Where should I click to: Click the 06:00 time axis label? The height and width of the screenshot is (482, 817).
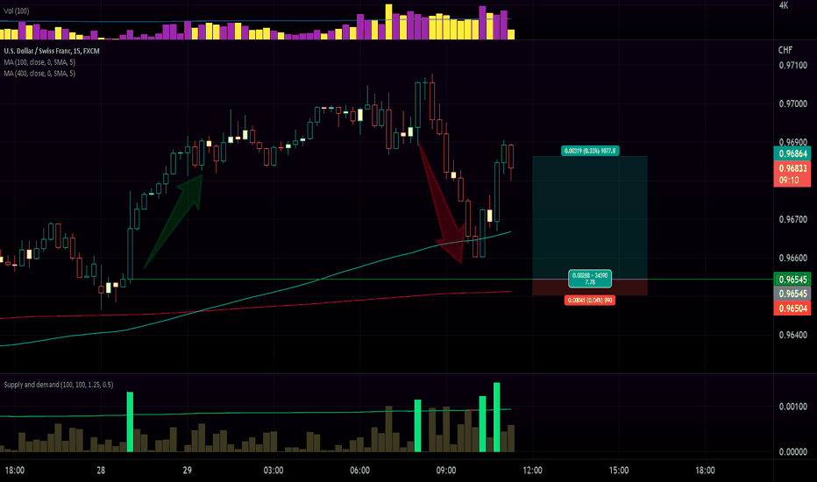[x=360, y=470]
